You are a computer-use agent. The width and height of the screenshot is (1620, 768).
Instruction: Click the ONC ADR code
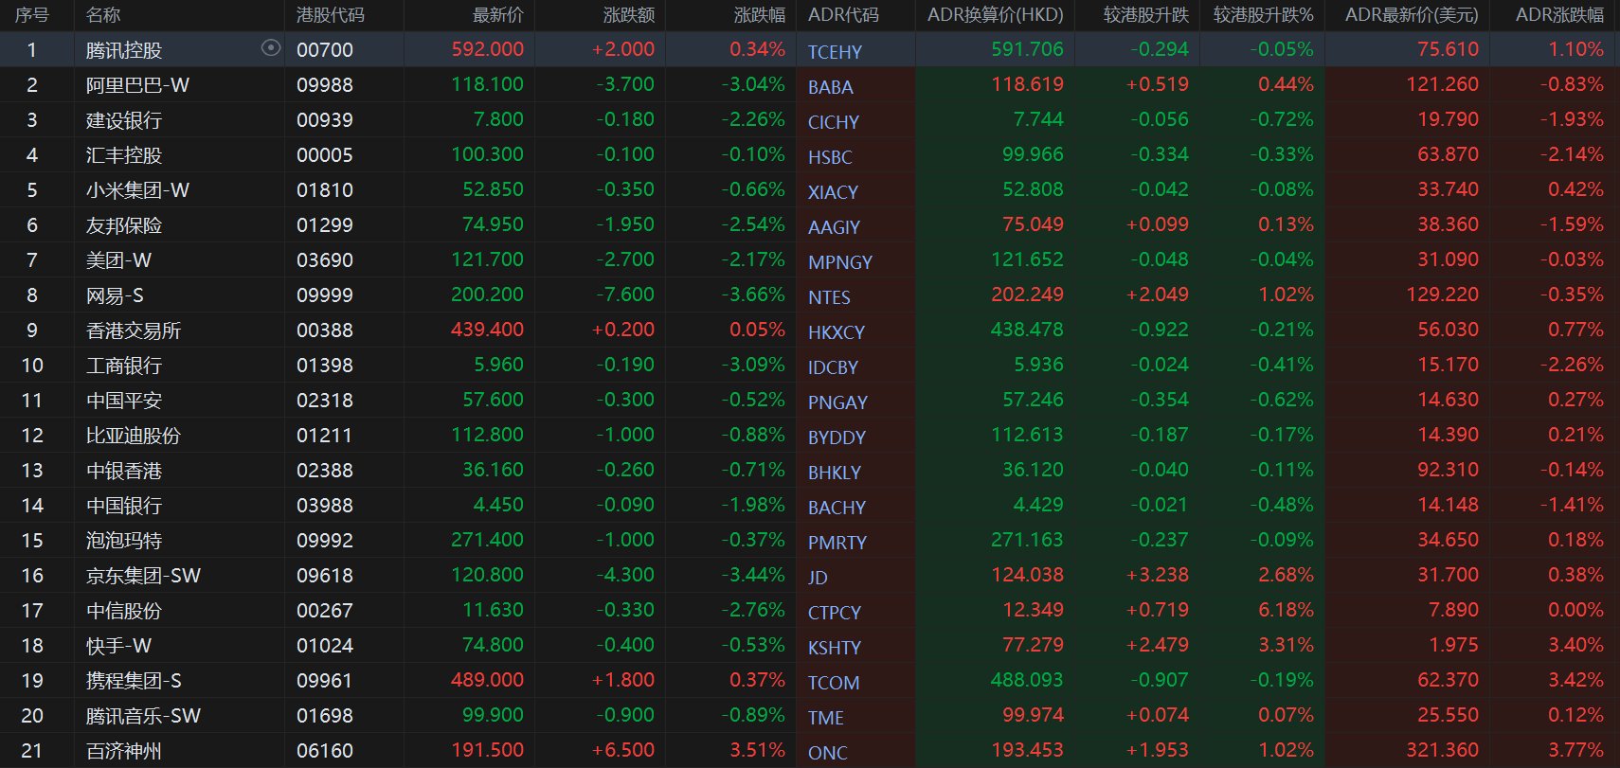[827, 753]
